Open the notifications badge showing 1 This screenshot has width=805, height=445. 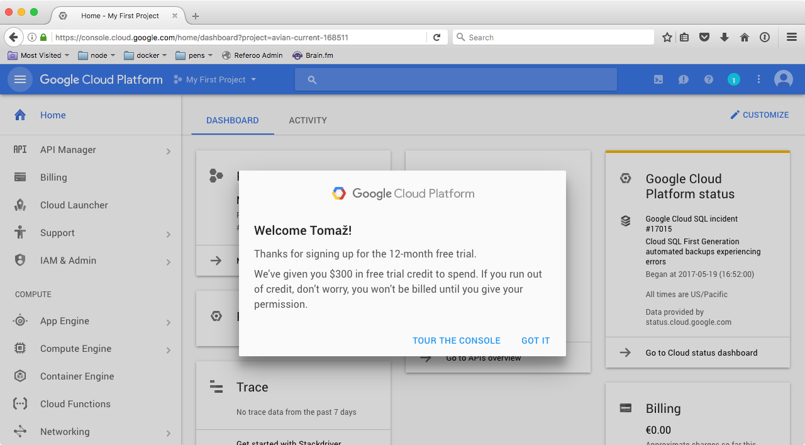(734, 79)
